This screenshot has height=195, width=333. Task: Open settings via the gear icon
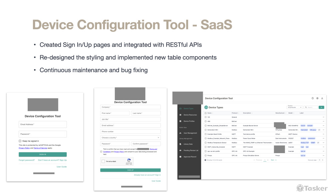(x=317, y=98)
